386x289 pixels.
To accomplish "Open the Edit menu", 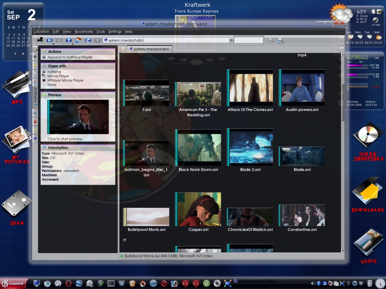I will pyautogui.click(x=56, y=32).
